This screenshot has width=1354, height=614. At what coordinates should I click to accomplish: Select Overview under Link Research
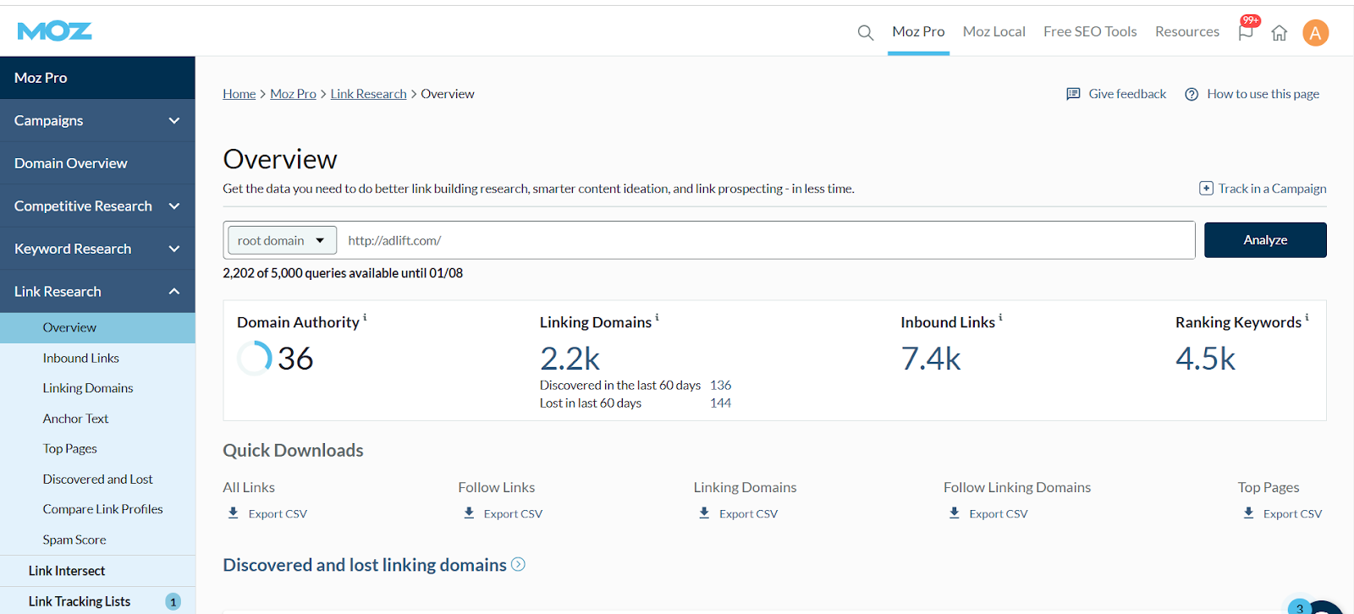pyautogui.click(x=97, y=328)
